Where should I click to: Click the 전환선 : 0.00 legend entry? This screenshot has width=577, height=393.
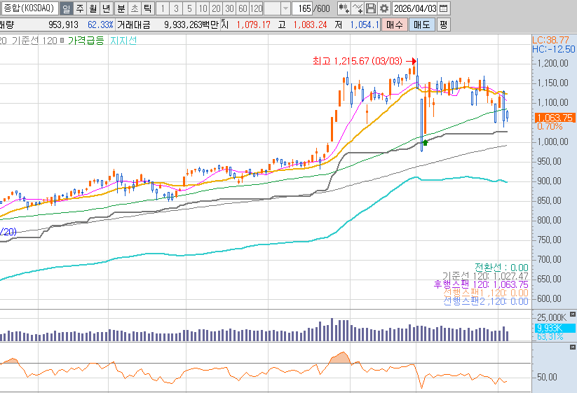tap(501, 268)
